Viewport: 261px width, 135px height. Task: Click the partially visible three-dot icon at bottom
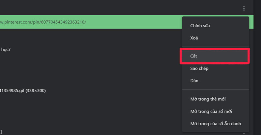(244, 133)
